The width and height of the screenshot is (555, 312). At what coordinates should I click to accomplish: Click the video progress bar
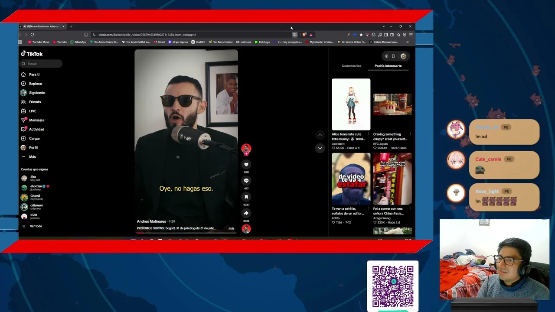click(186, 233)
